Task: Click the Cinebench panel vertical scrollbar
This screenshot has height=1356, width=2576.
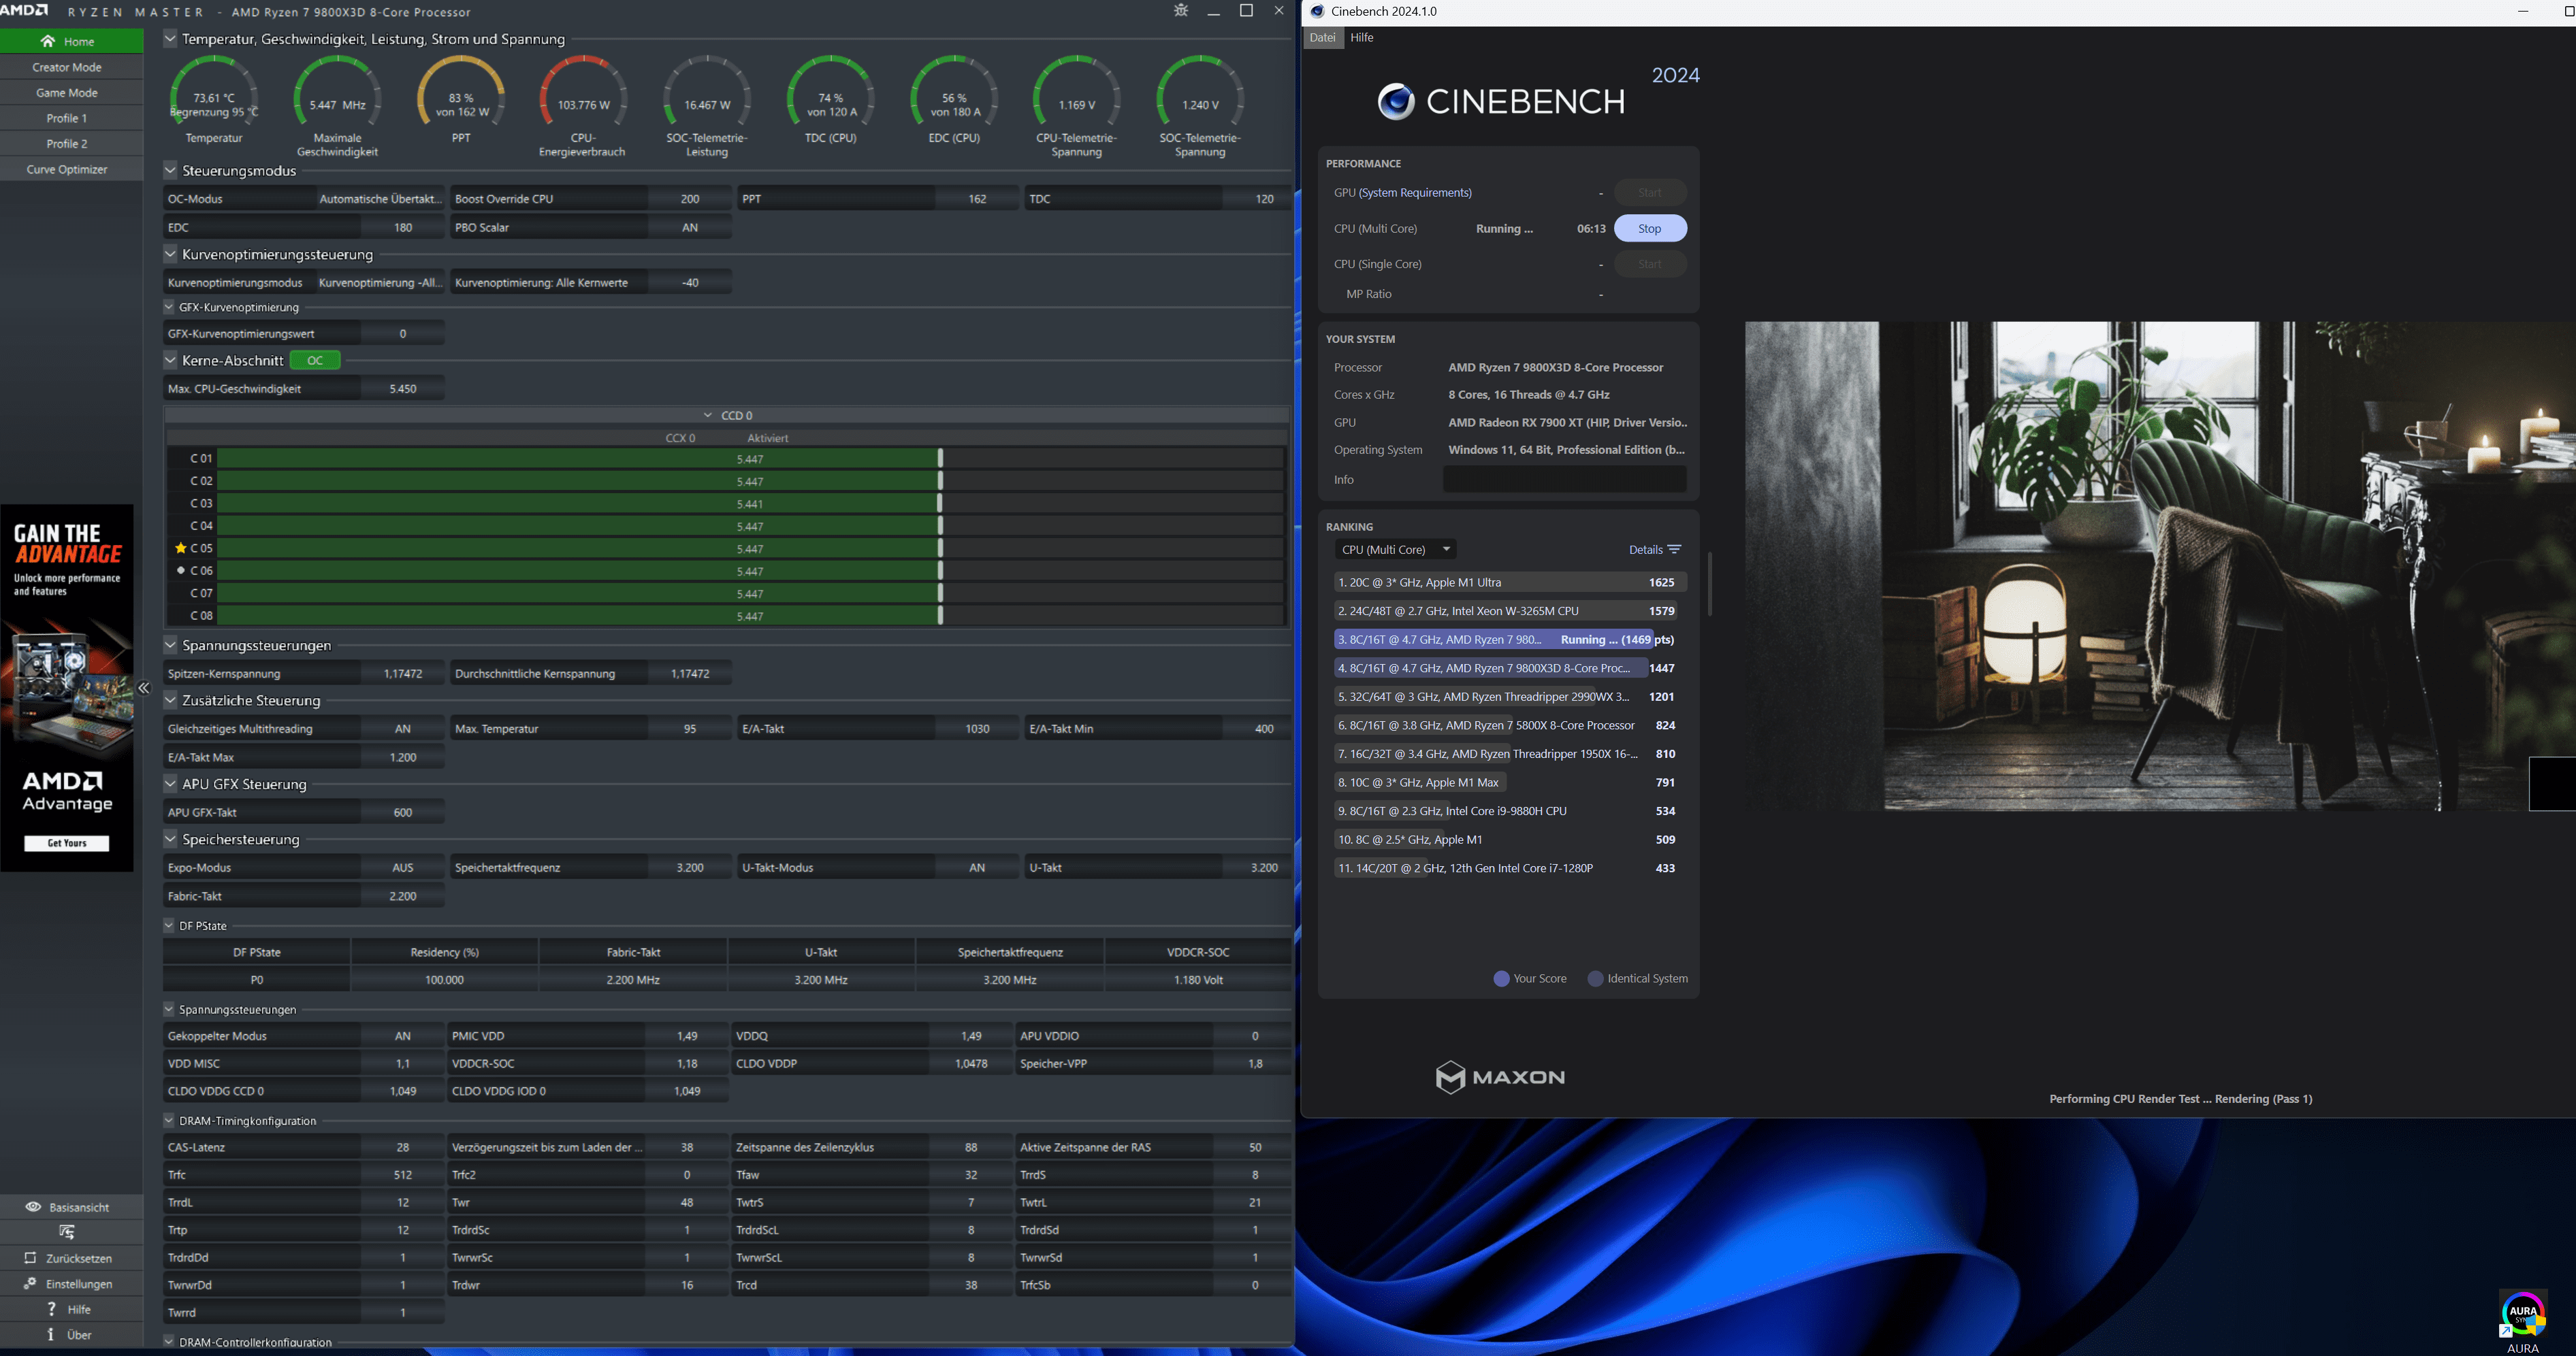Action: pyautogui.click(x=1709, y=582)
